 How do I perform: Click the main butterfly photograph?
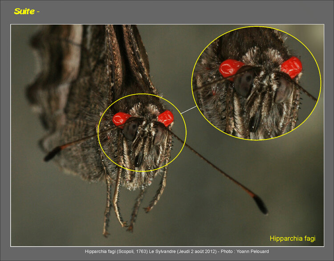[167, 135]
